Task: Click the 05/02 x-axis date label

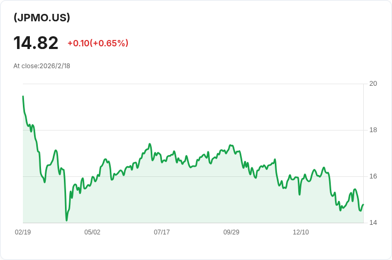Action: tap(92, 232)
